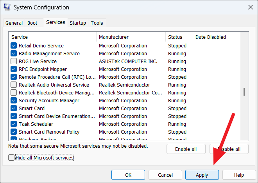Screen dimensions: 258x183
Task: Sort list by Status column header
Action: [x=179, y=37]
